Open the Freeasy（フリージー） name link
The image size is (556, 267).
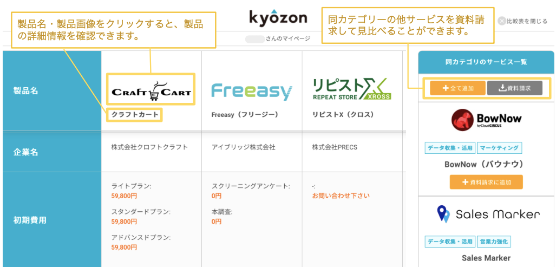pyautogui.click(x=244, y=115)
